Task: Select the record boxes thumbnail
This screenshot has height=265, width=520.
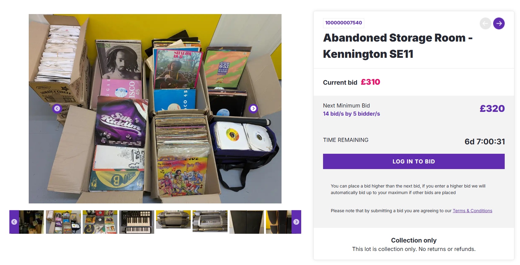Action: (x=63, y=222)
